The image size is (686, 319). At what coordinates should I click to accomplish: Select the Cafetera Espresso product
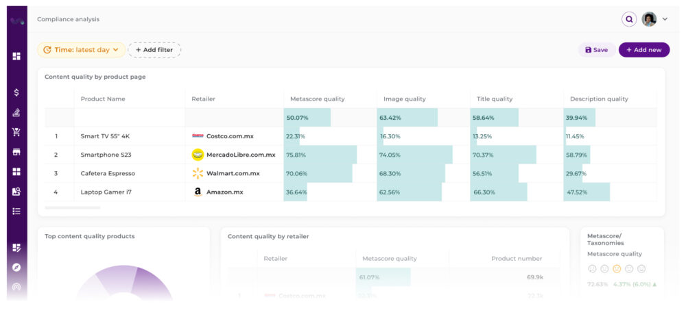tap(108, 173)
